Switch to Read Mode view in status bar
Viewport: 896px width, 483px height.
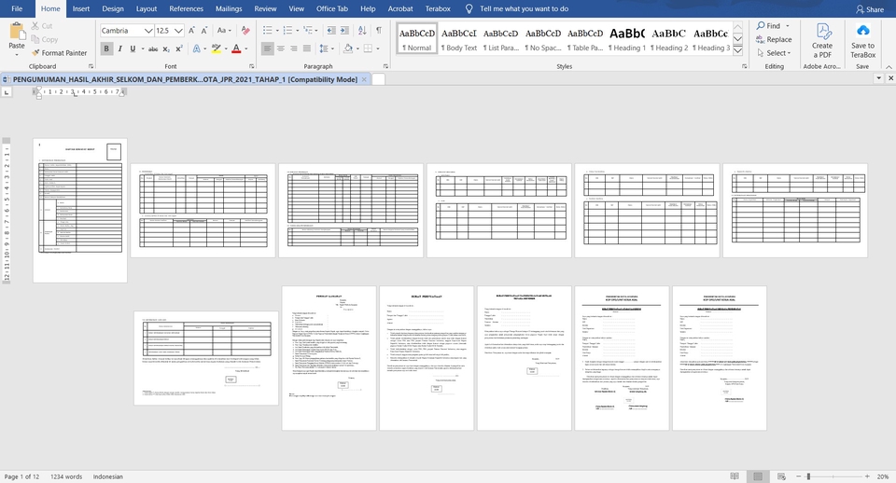click(735, 476)
